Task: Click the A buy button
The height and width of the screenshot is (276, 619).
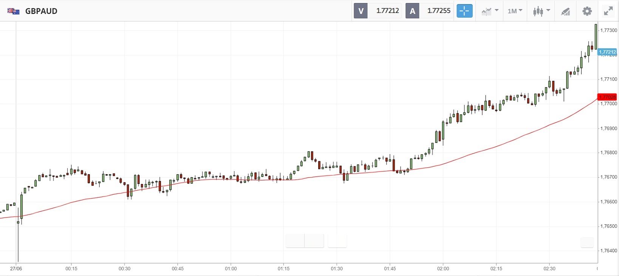Action: click(x=412, y=11)
